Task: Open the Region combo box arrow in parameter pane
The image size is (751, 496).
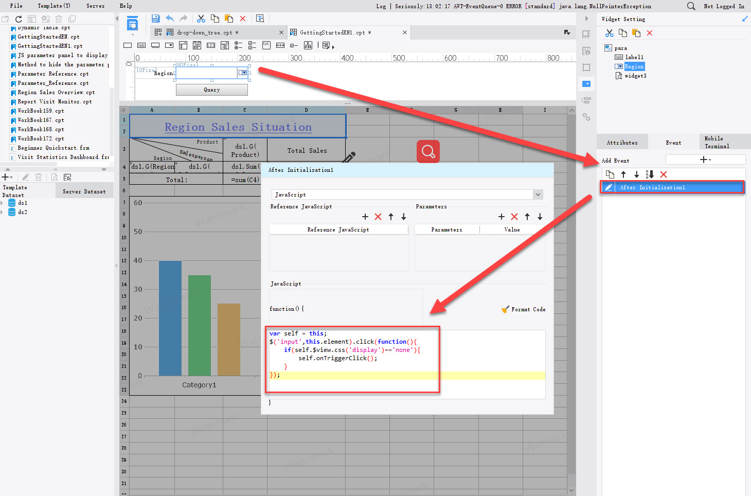Action: pyautogui.click(x=243, y=73)
